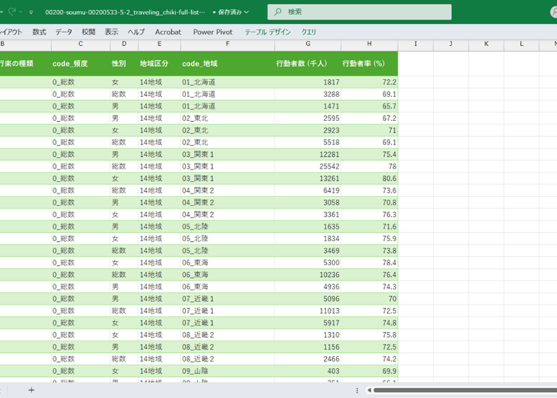Click the 行動者率 (%) header cell

click(369, 63)
